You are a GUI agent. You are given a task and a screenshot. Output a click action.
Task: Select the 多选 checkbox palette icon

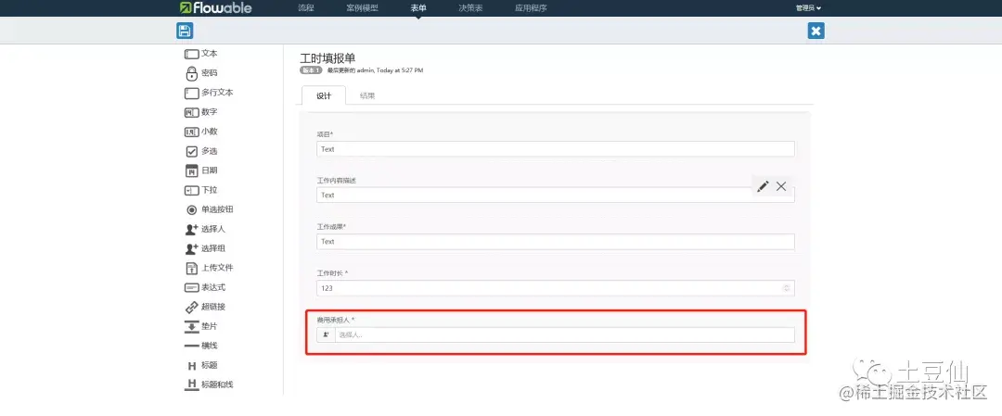pos(192,151)
